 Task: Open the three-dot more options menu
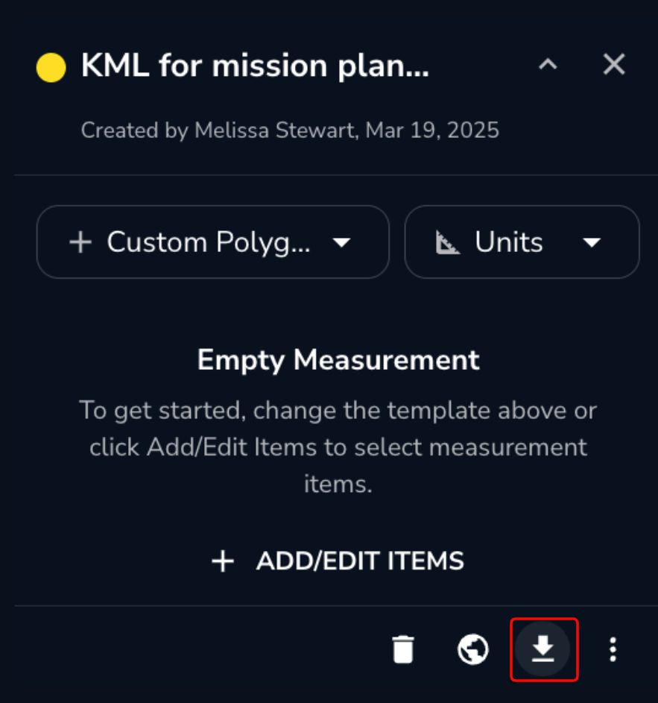click(613, 649)
